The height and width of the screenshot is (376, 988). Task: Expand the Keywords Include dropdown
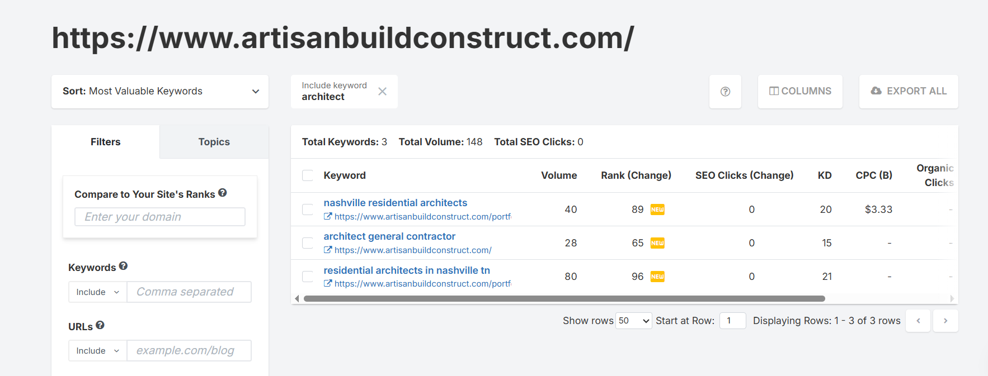pyautogui.click(x=98, y=292)
